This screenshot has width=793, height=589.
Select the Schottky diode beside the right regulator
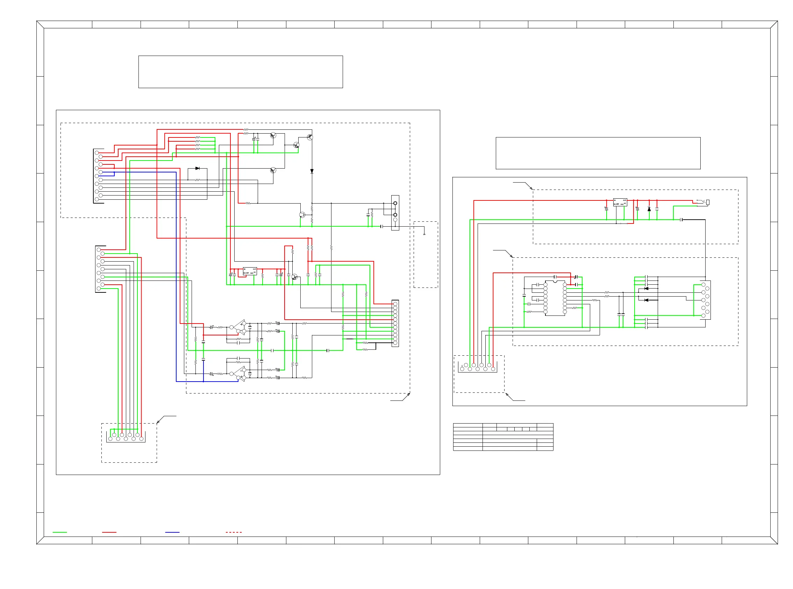tap(649, 209)
